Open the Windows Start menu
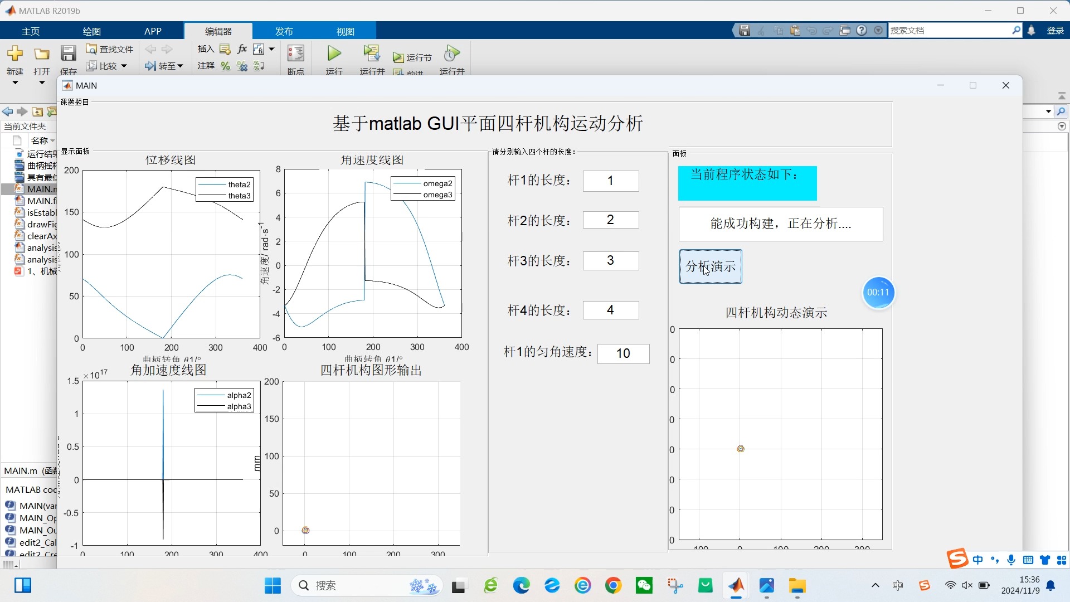This screenshot has height=602, width=1070. pyautogui.click(x=273, y=586)
